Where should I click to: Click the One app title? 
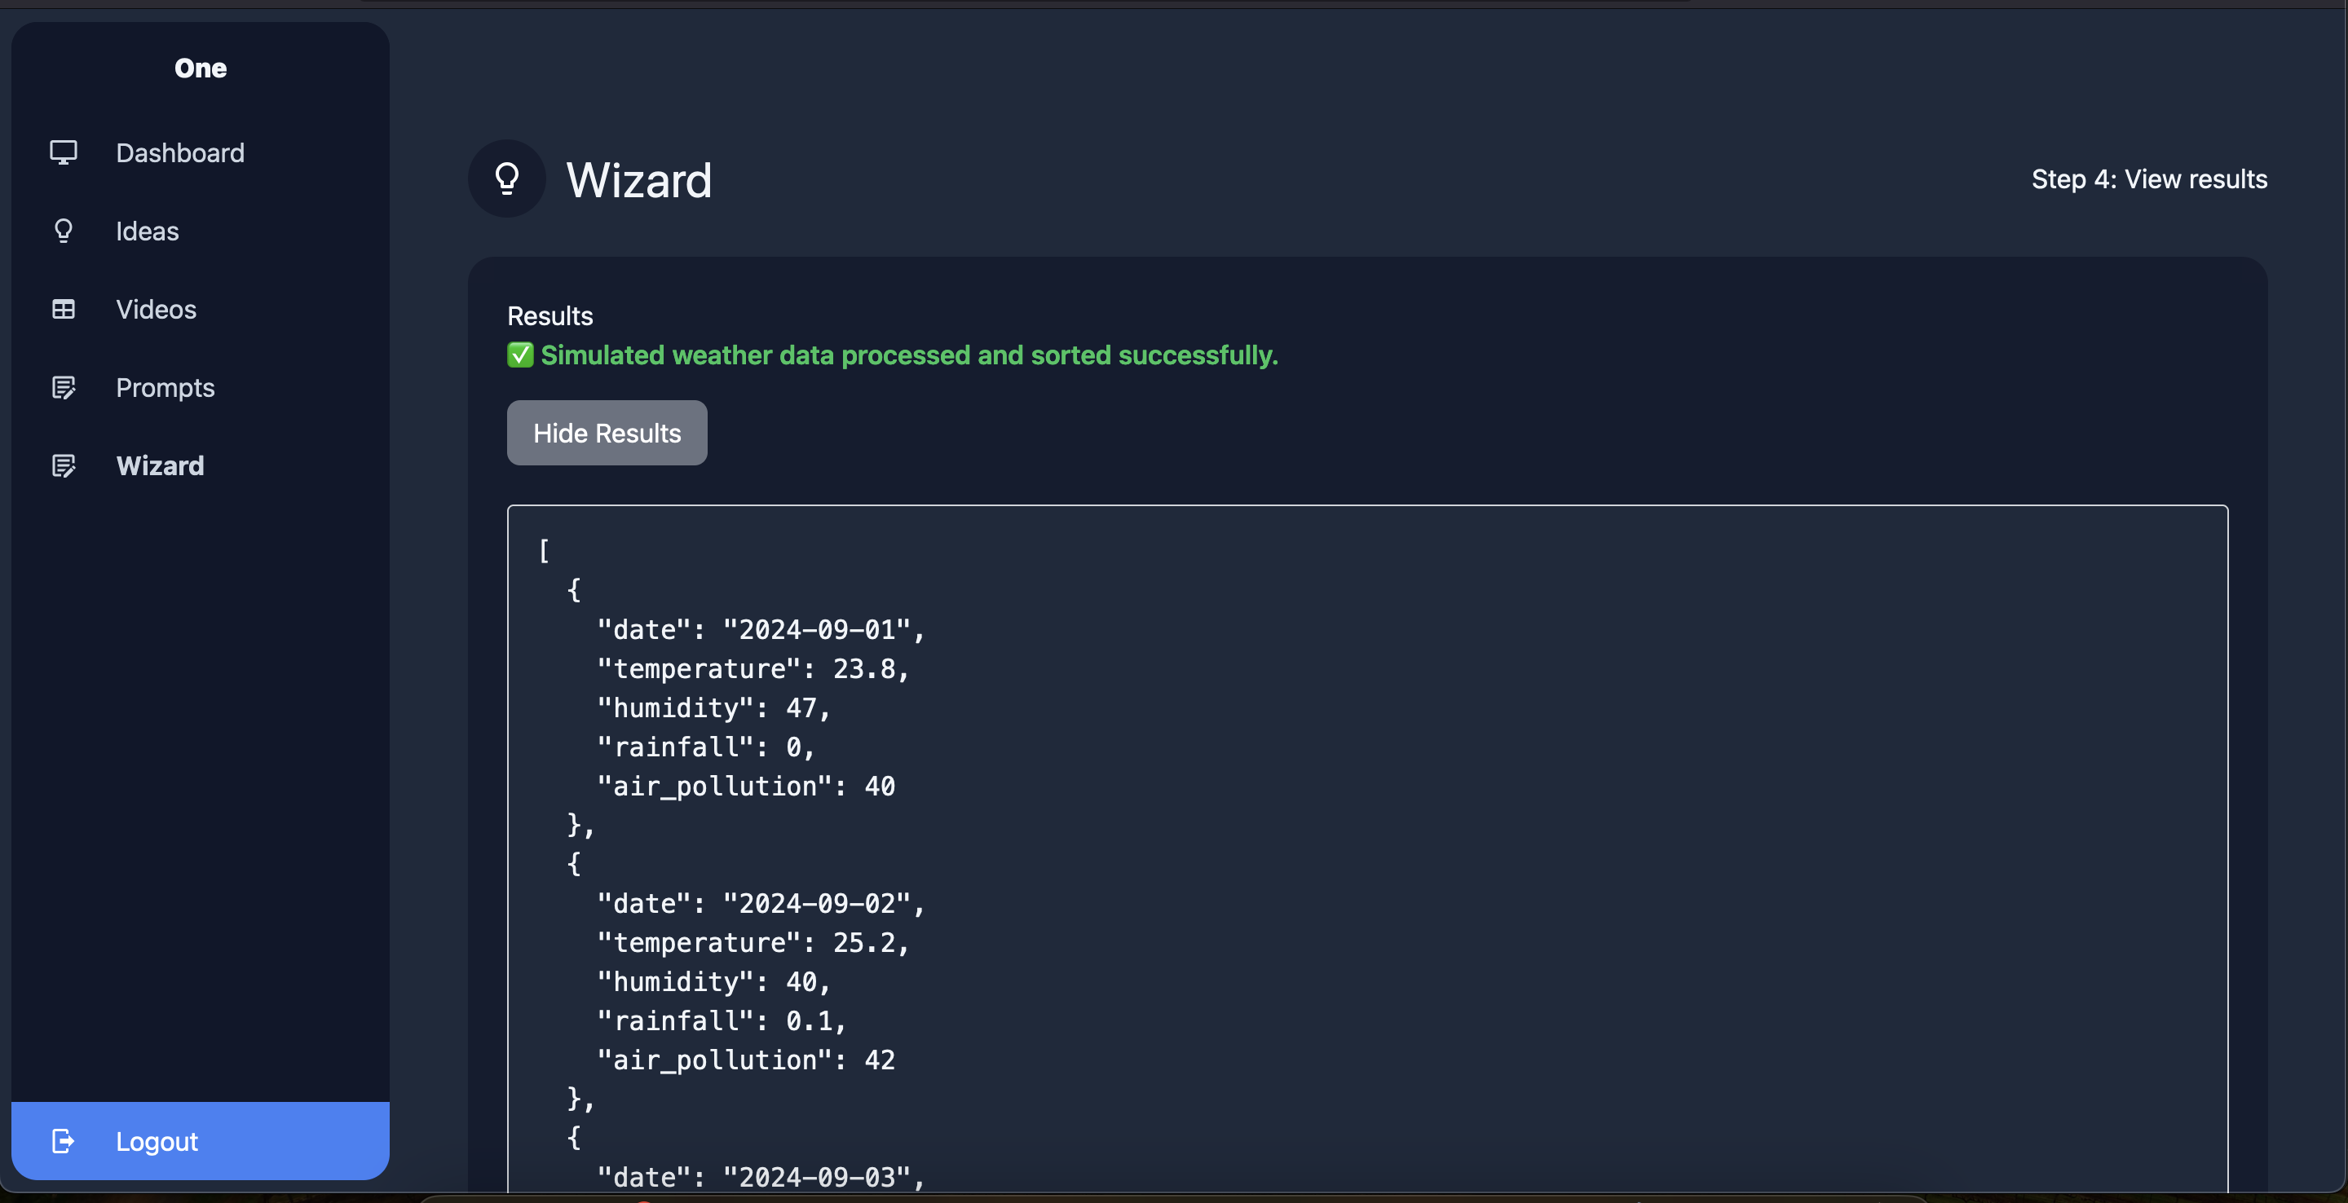tap(201, 68)
